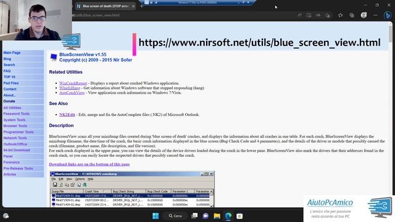The image size is (395, 222).
Task: Open Programmer Tools in the sidebar
Action: point(19,132)
